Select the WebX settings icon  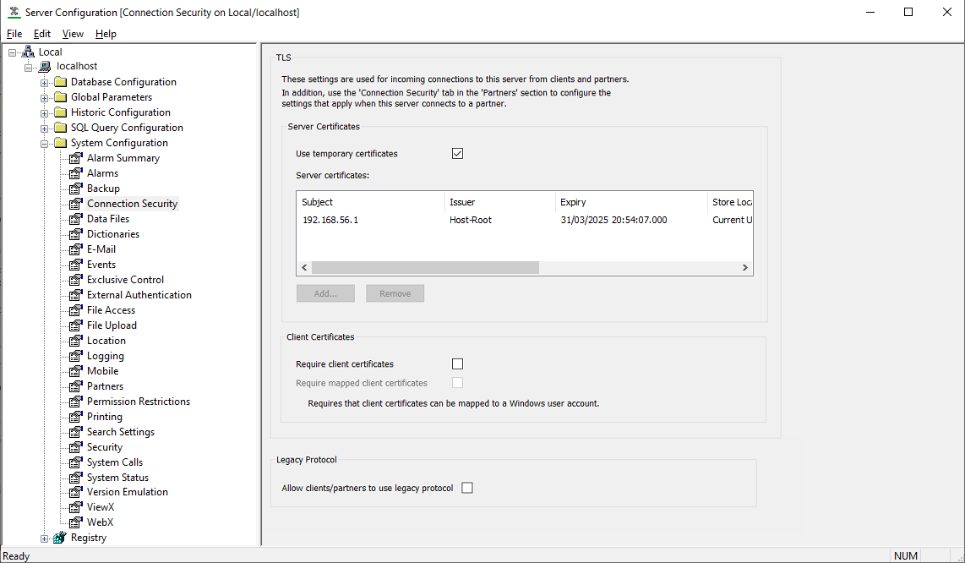click(76, 522)
